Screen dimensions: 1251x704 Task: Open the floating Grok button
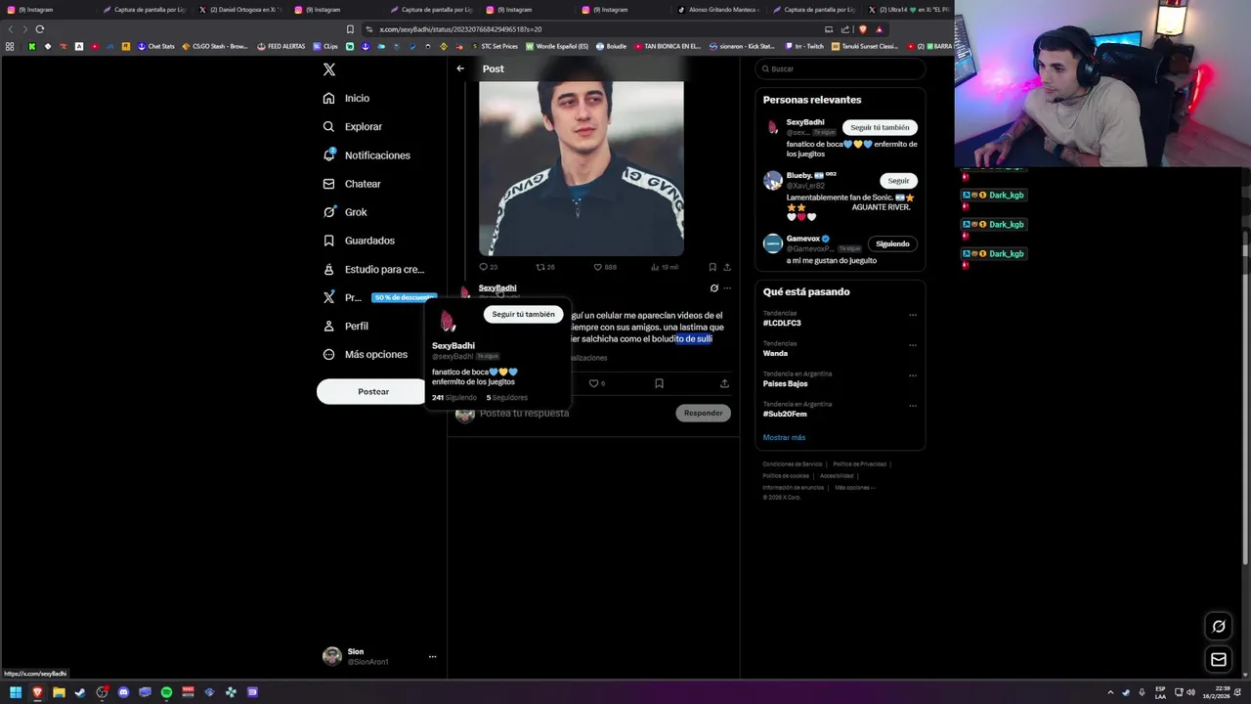pyautogui.click(x=1219, y=627)
